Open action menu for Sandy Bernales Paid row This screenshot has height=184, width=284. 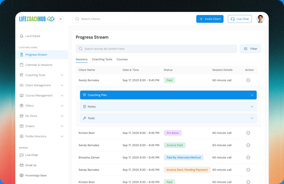pos(248,80)
